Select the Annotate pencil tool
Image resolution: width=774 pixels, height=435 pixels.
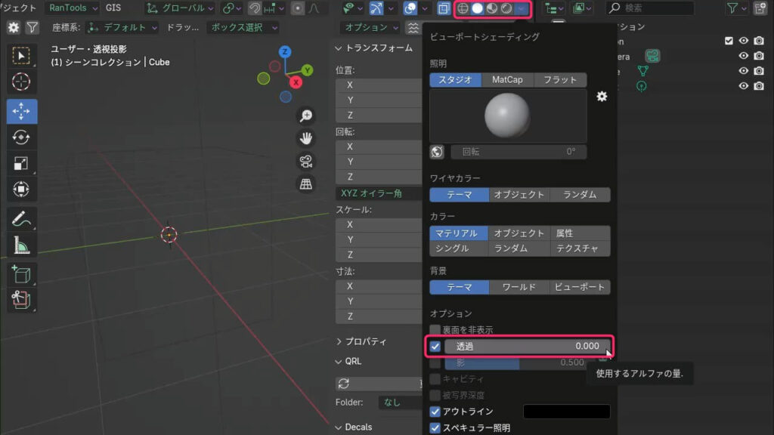pyautogui.click(x=21, y=219)
